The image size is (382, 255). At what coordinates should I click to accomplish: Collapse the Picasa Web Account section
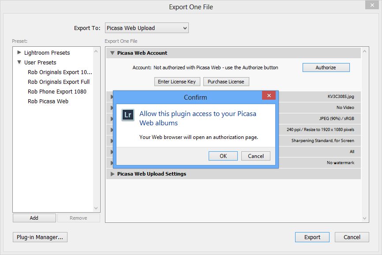point(112,52)
